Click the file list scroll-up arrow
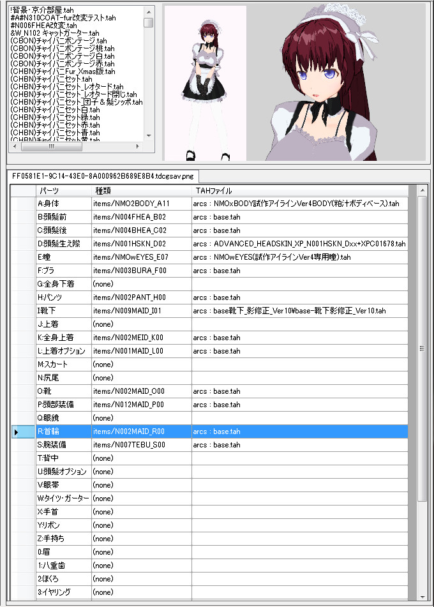The height and width of the screenshot is (607, 434). 149,11
